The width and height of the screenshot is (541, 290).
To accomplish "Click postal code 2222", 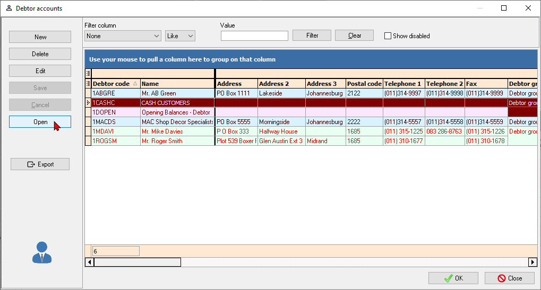I will click(x=364, y=122).
